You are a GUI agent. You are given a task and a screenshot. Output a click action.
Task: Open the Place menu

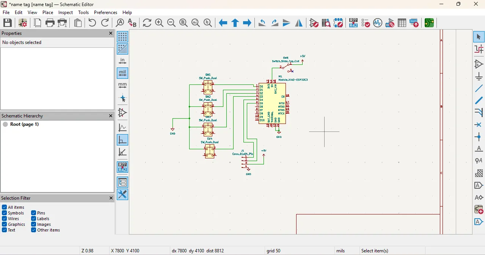(x=48, y=13)
